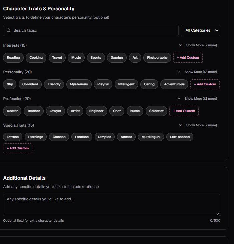Click the Personality (20) section heading
The height and width of the screenshot is (244, 234).
[x=17, y=72]
